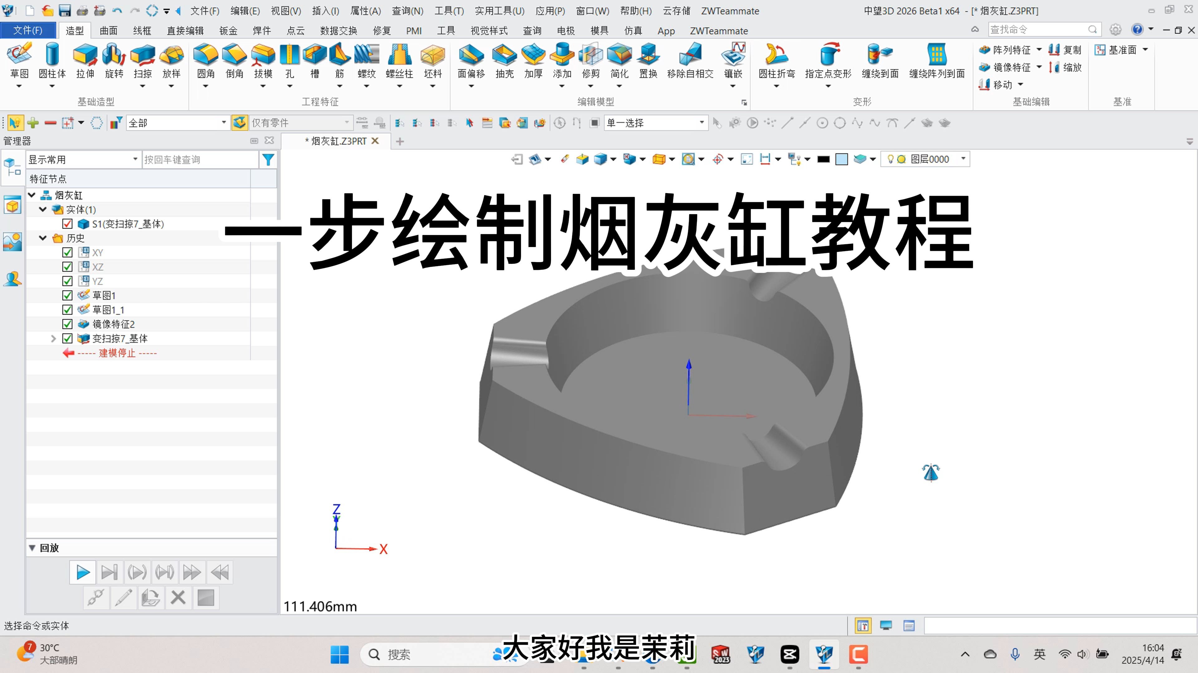1198x673 pixels.
Task: Uncheck visibility of 草图1 in history tree
Action: coord(67,295)
